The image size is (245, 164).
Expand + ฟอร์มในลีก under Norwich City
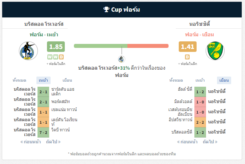coord(187,64)
